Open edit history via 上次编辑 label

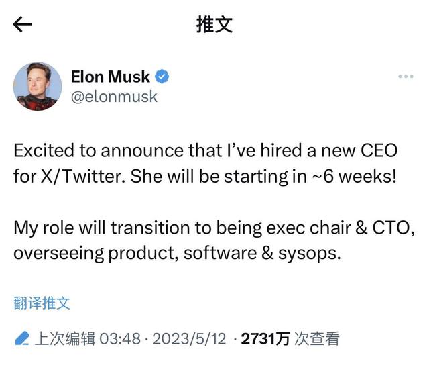click(64, 338)
